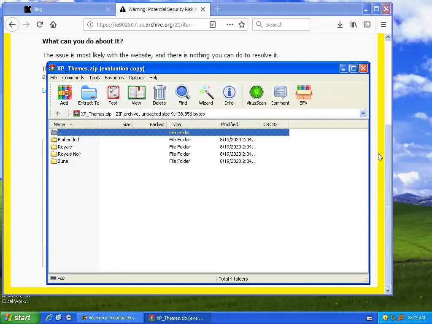The image size is (432, 324).
Task: Toggle Firefox sidebar icon
Action: (367, 24)
